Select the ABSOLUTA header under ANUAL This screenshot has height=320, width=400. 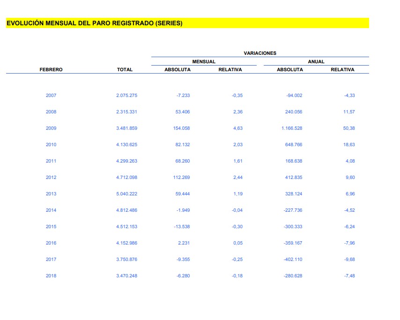(x=289, y=69)
